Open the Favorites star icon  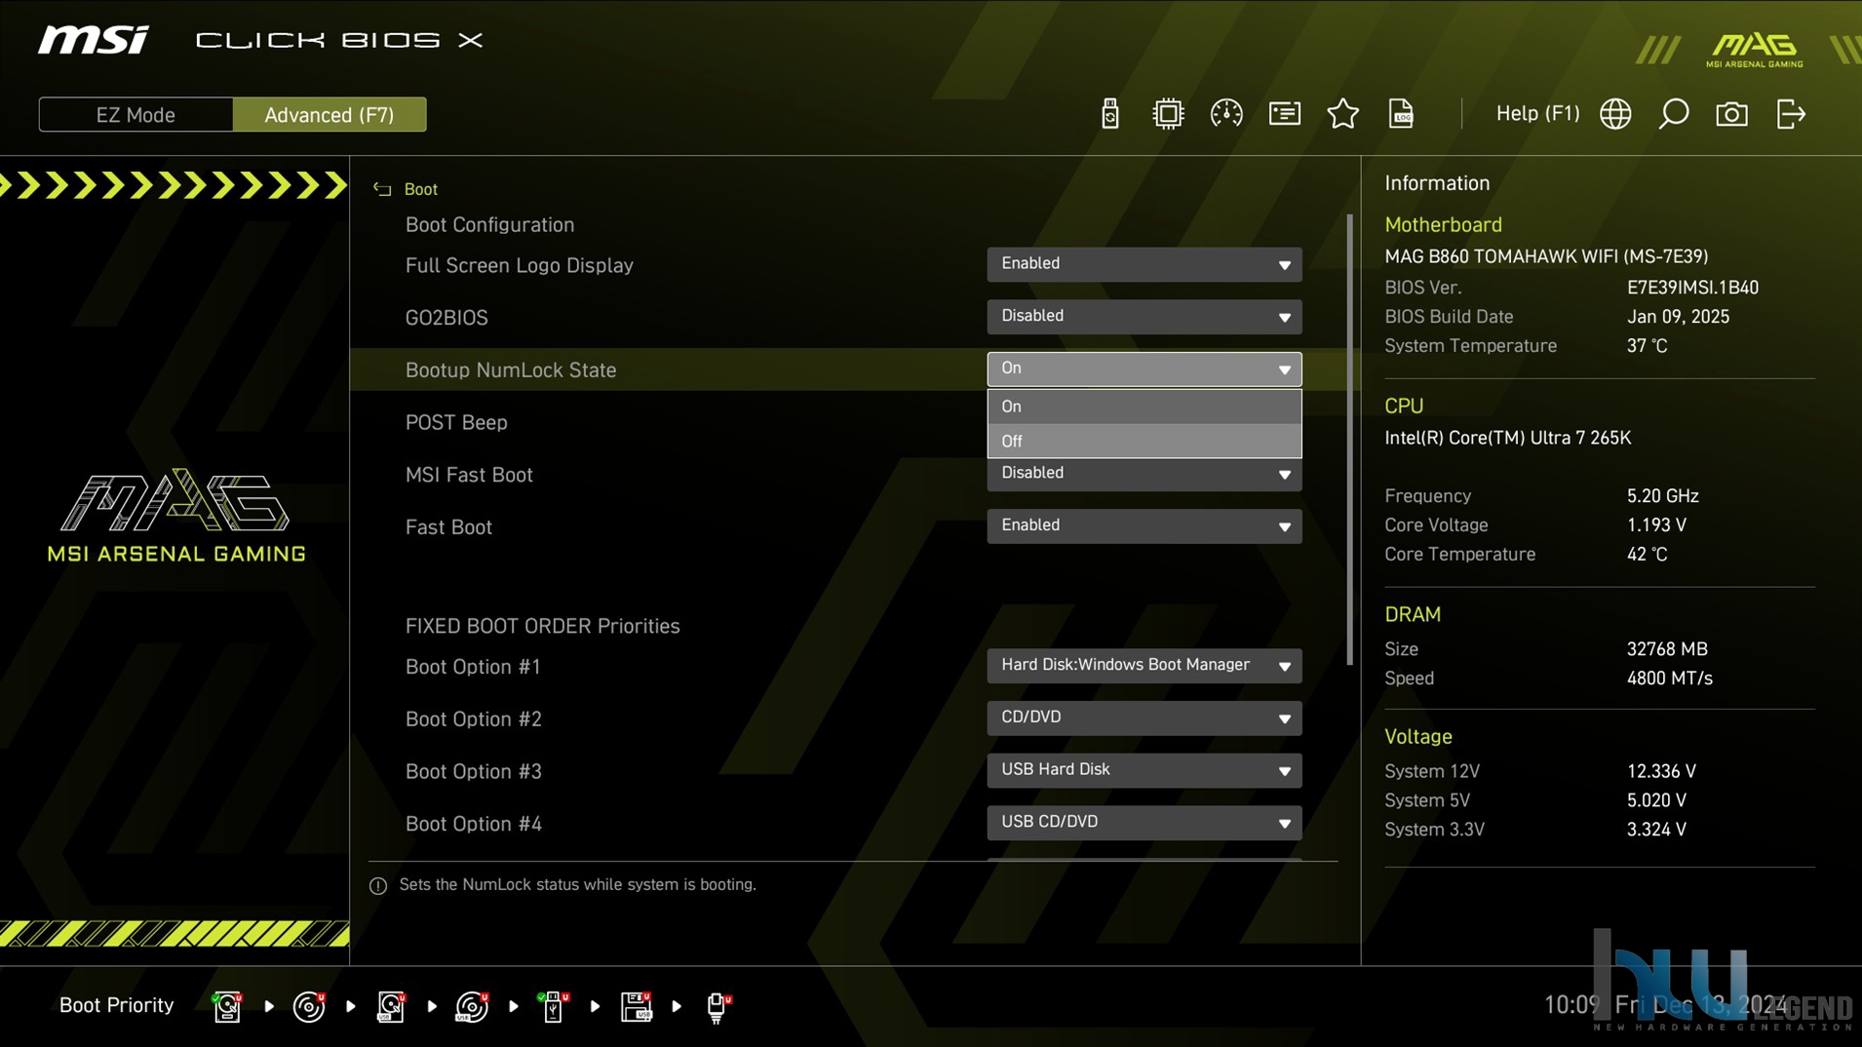[1342, 114]
